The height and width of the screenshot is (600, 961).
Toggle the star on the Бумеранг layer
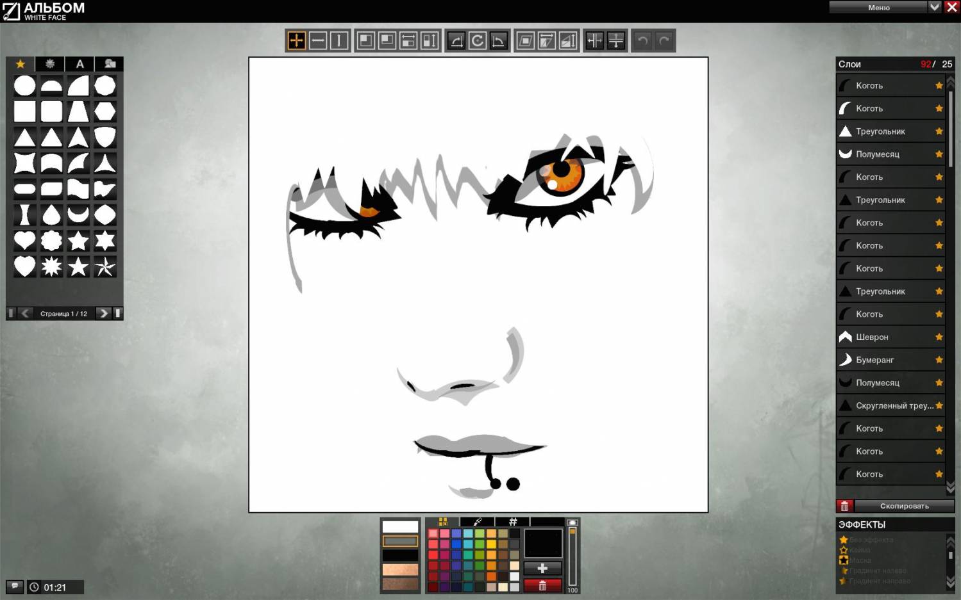coord(939,360)
